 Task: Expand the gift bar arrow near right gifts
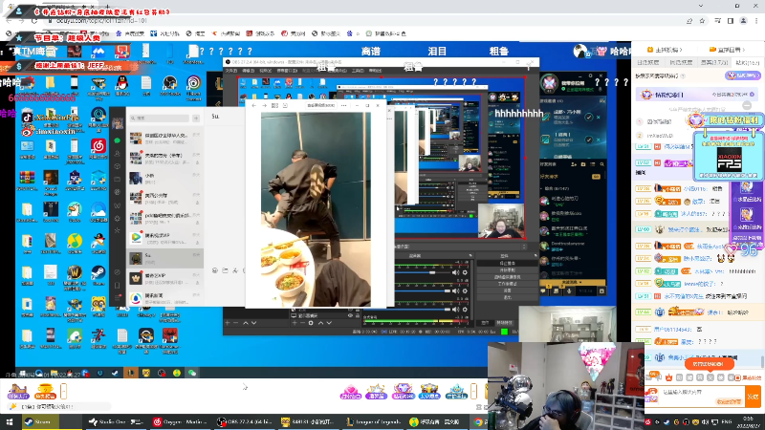473,391
